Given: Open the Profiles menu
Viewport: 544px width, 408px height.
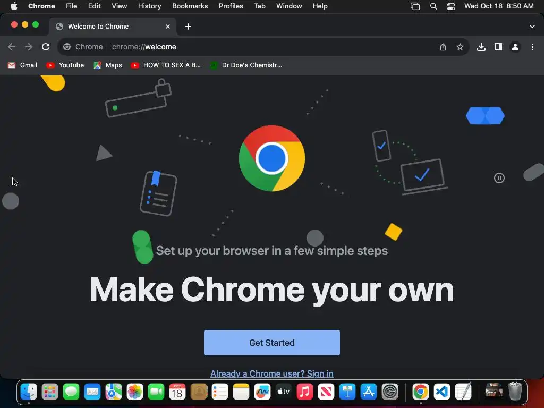Looking at the screenshot, I should tap(231, 6).
